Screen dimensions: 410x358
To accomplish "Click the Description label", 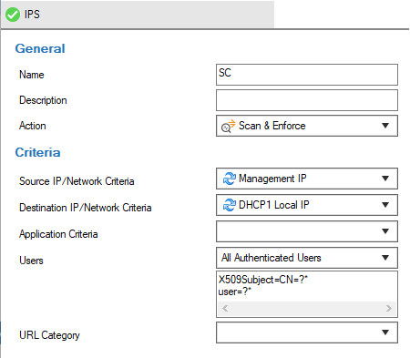I will pyautogui.click(x=43, y=100).
